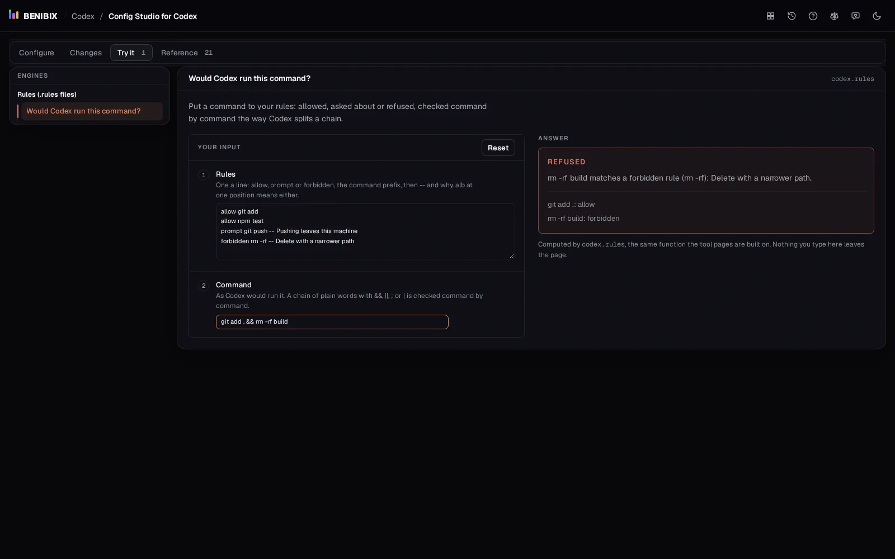Viewport: 895px width, 559px height.
Task: Click step number 1 badge beside Rules
Action: click(x=204, y=175)
